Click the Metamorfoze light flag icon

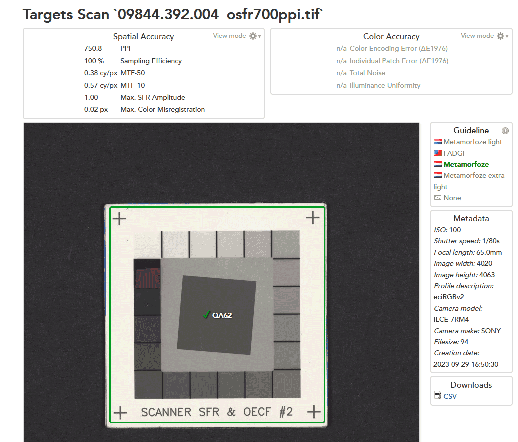tap(438, 142)
